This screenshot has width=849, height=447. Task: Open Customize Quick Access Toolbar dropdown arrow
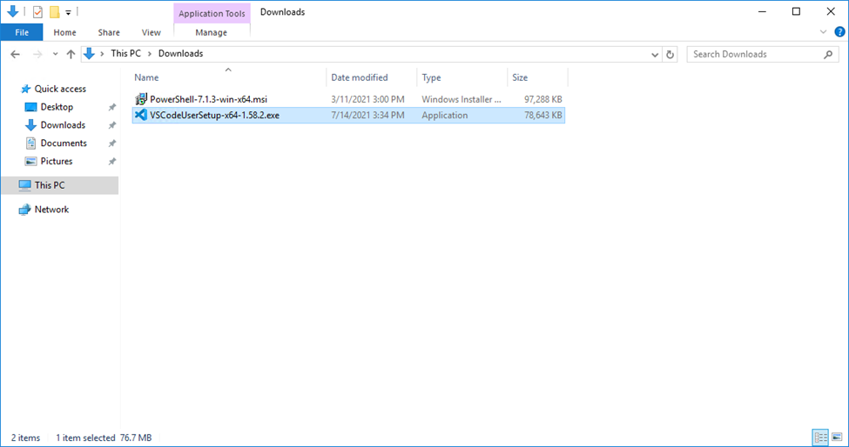click(68, 12)
